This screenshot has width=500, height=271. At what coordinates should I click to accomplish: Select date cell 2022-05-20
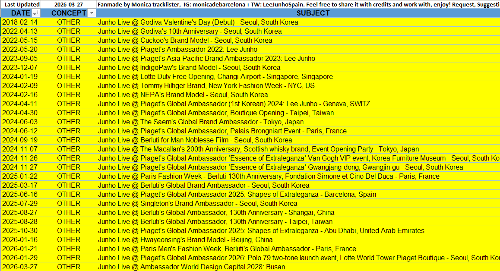coord(21,50)
